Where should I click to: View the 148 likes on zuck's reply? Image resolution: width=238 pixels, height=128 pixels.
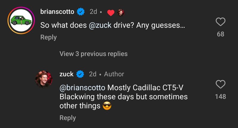pyautogui.click(x=220, y=96)
